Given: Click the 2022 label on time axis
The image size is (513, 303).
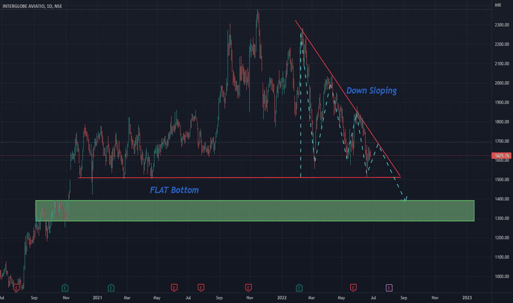Looking at the screenshot, I should click(282, 297).
